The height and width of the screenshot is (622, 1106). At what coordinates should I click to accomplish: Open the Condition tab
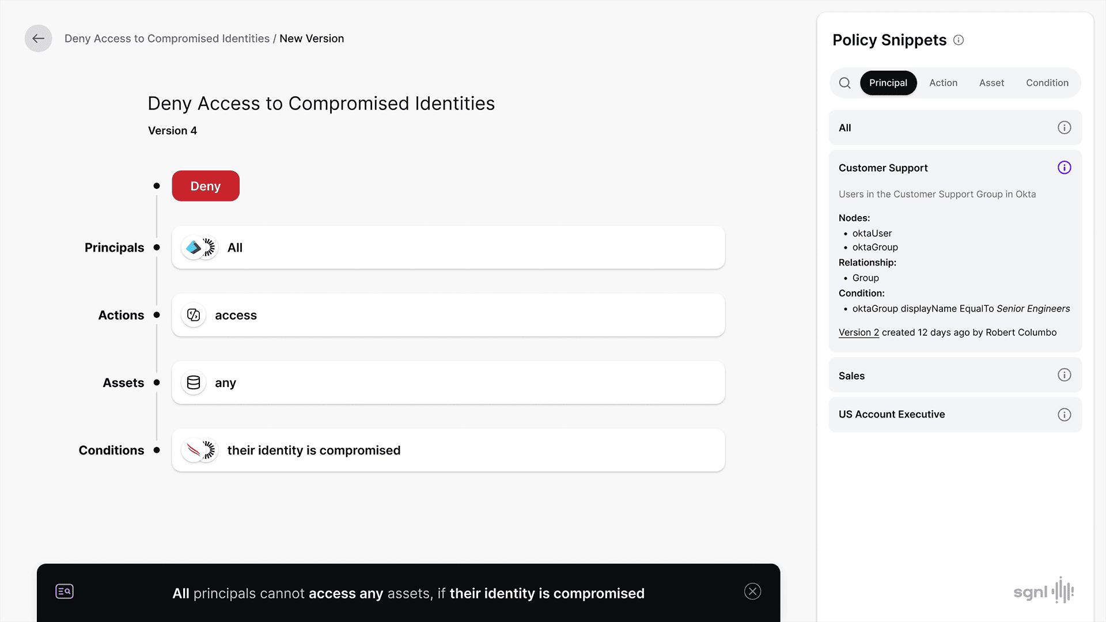click(1047, 83)
